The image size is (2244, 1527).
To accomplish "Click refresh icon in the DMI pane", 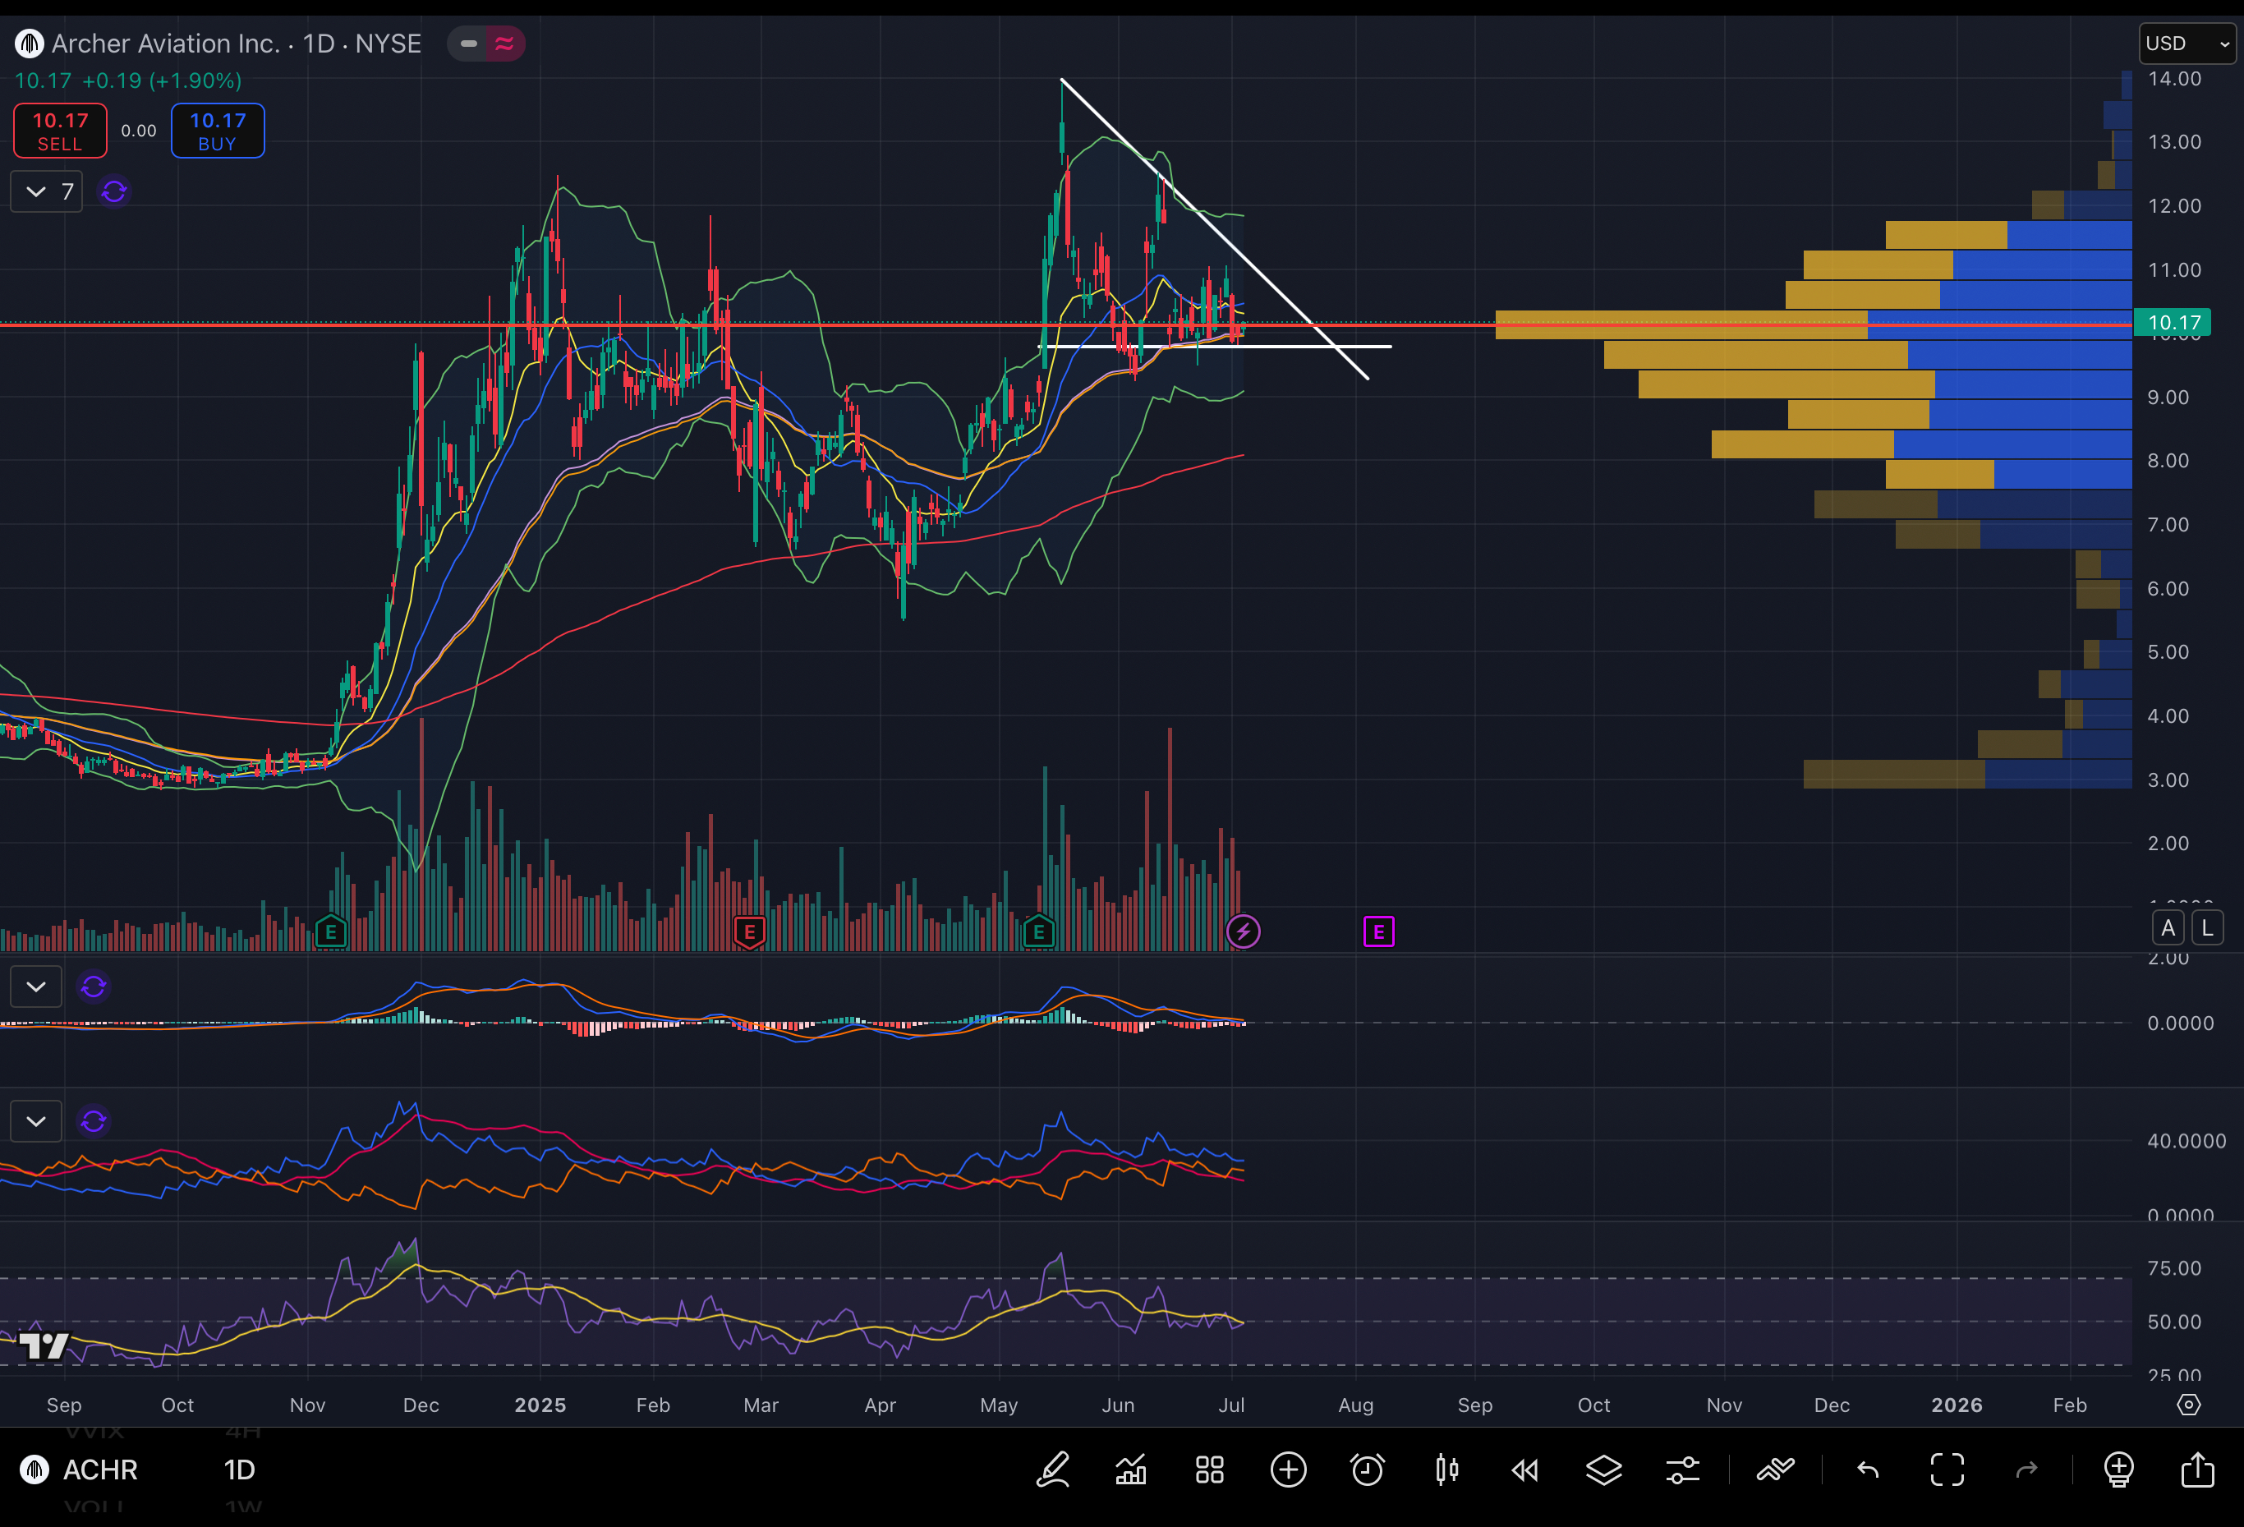I will (x=94, y=1120).
